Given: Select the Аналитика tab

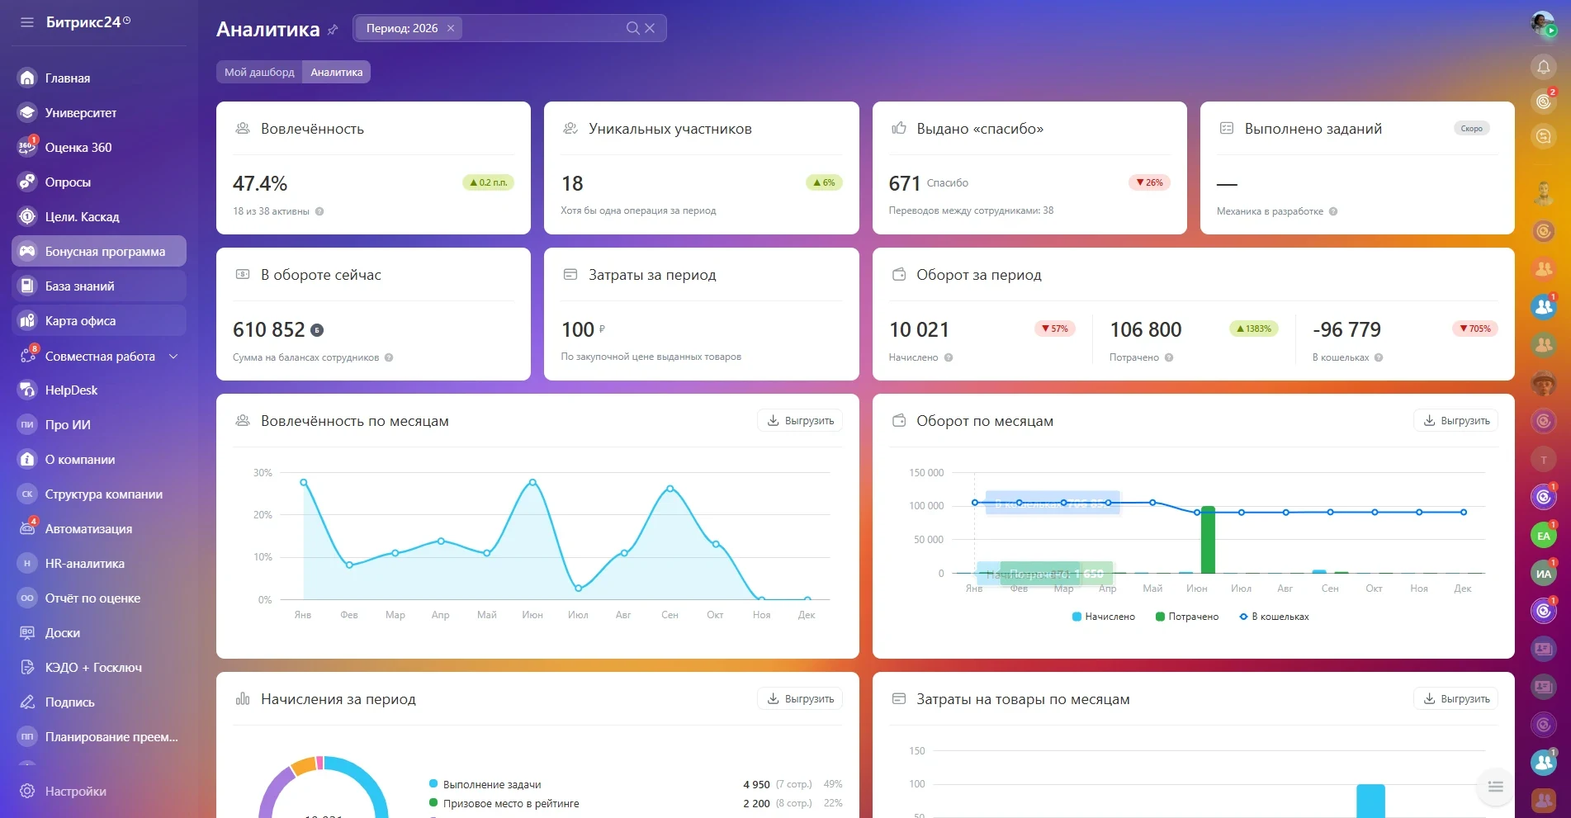Looking at the screenshot, I should [x=336, y=72].
